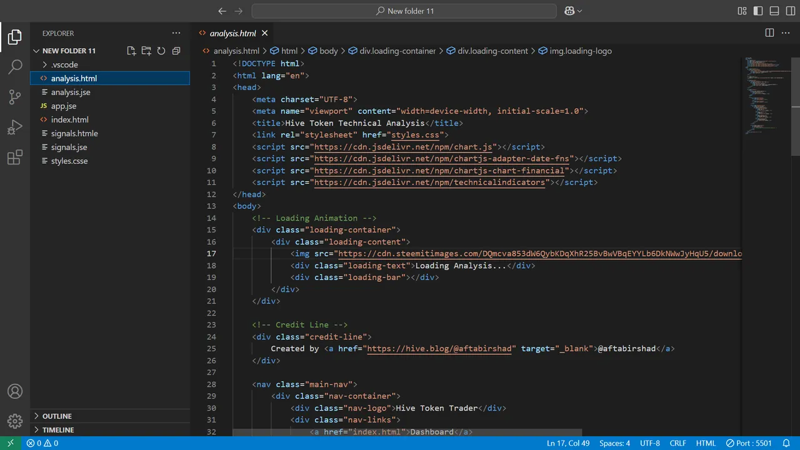This screenshot has width=800, height=450.
Task: Click the chart.js CDN link on line 8
Action: click(x=403, y=147)
